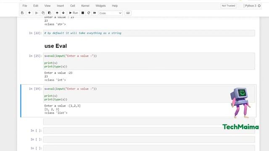The image size is (269, 151).
Task: Open the Edit menu
Action: coord(36,5)
